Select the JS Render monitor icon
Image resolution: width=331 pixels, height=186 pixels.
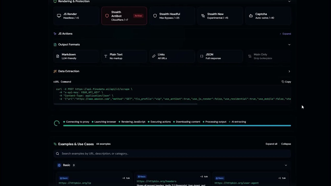[x=59, y=16]
